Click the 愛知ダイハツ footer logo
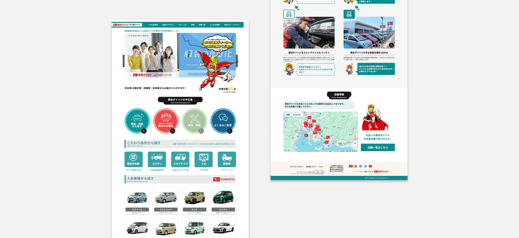The width and height of the screenshot is (519, 238). coord(381,172)
